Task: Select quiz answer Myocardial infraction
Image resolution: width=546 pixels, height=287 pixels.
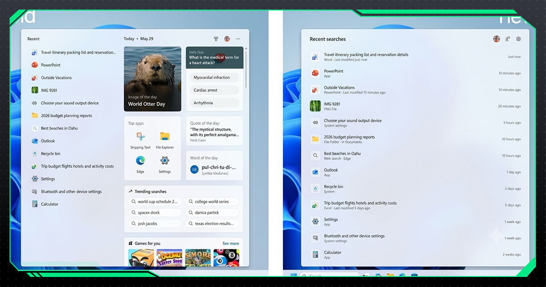Action: 214,77
